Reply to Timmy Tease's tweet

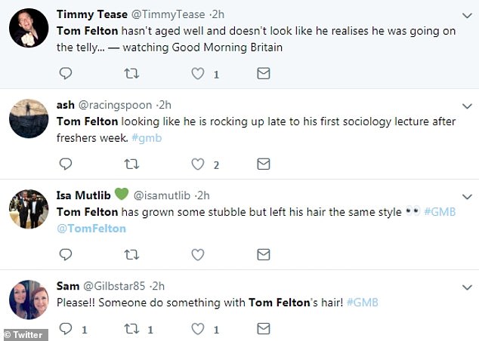66,74
